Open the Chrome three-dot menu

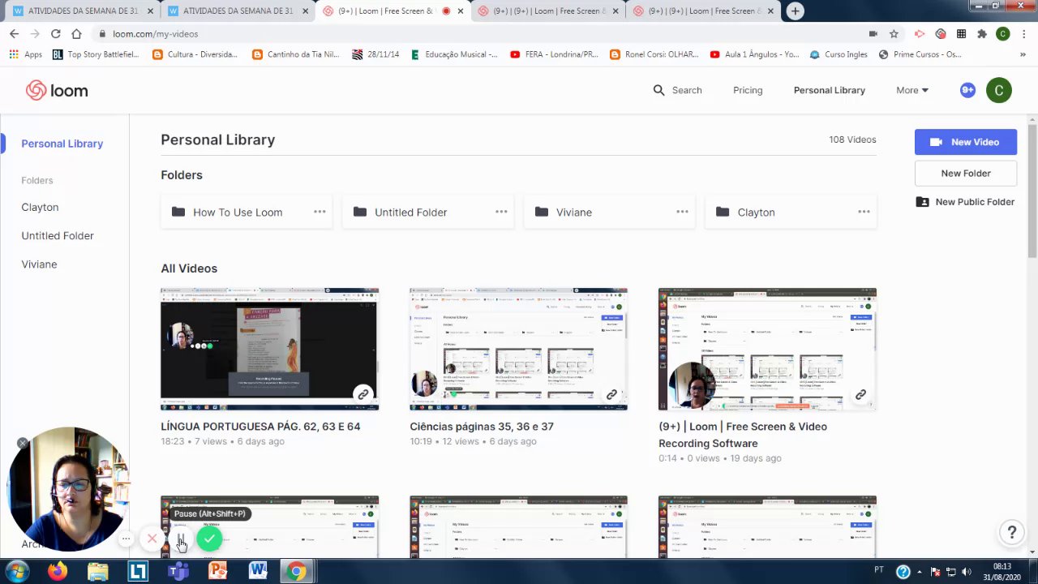pyautogui.click(x=1023, y=34)
